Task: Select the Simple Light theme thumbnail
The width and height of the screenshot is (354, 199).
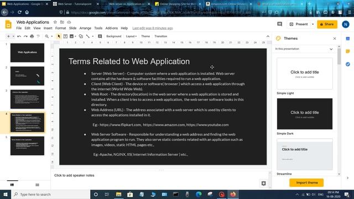Action: pyautogui.click(x=305, y=74)
